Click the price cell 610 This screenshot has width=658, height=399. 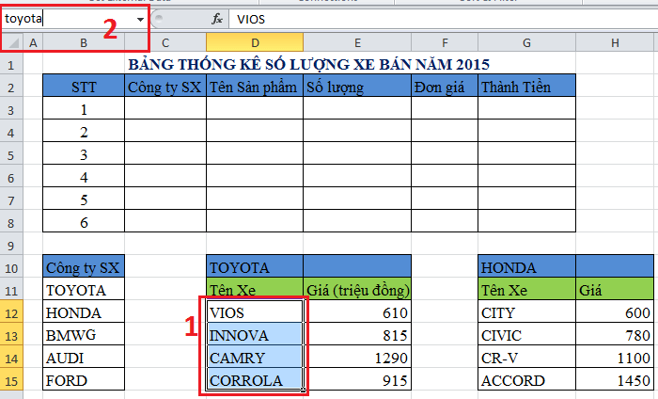357,313
